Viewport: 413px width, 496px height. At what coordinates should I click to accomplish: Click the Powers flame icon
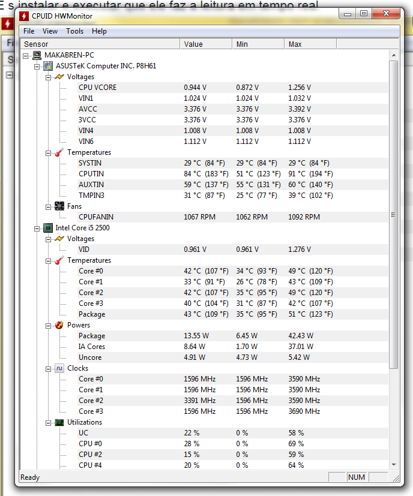pyautogui.click(x=59, y=325)
